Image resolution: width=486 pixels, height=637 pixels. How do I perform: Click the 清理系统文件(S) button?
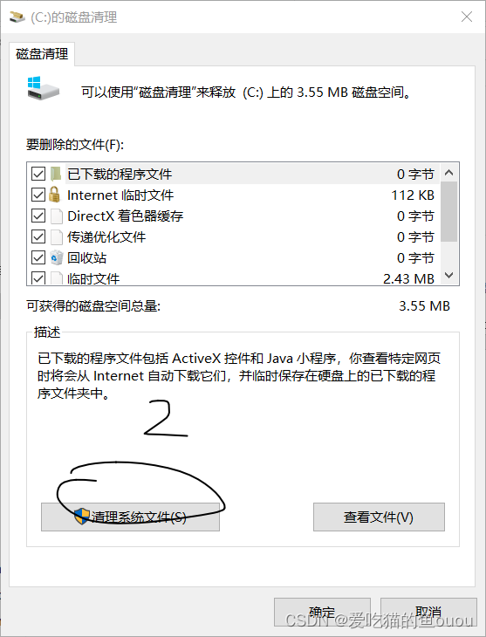pyautogui.click(x=130, y=517)
